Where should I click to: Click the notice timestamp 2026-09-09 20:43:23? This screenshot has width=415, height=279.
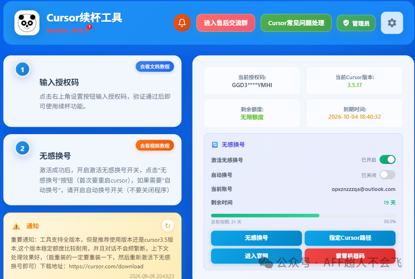point(152,276)
